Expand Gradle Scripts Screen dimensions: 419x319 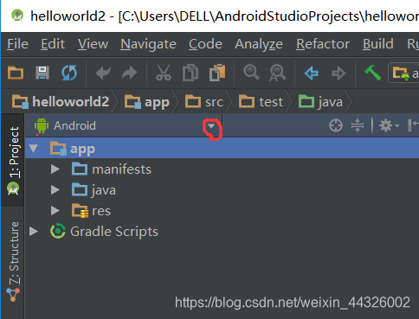click(34, 232)
